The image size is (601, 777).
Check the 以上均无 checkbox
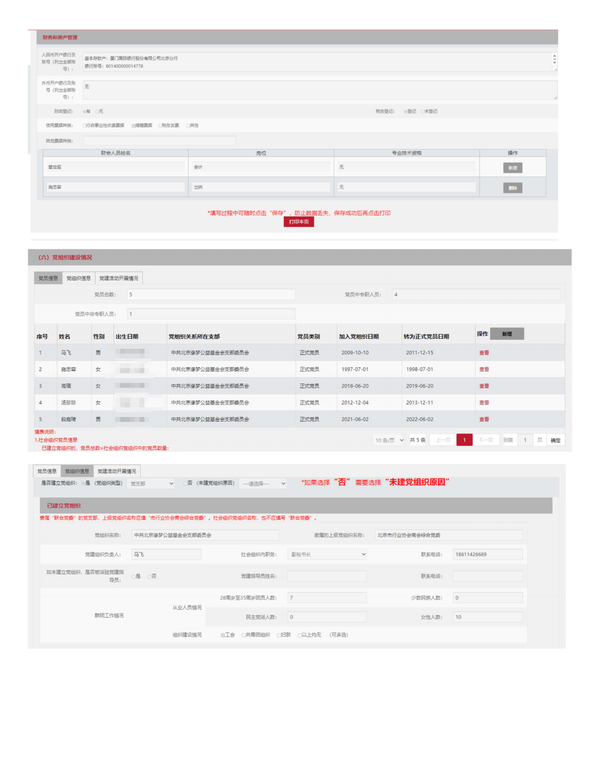pyautogui.click(x=300, y=635)
